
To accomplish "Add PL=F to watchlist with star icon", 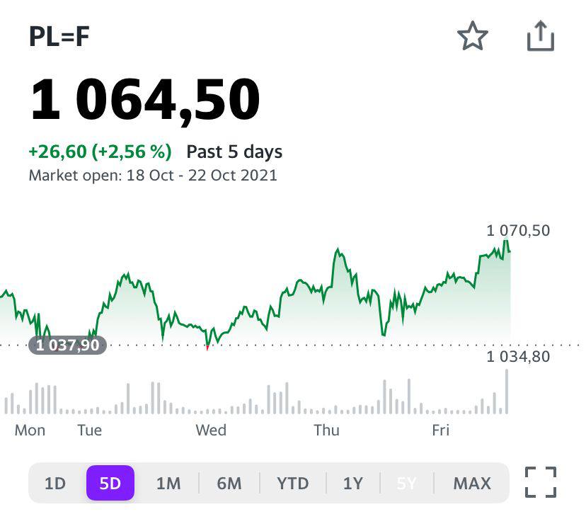I will [x=473, y=36].
